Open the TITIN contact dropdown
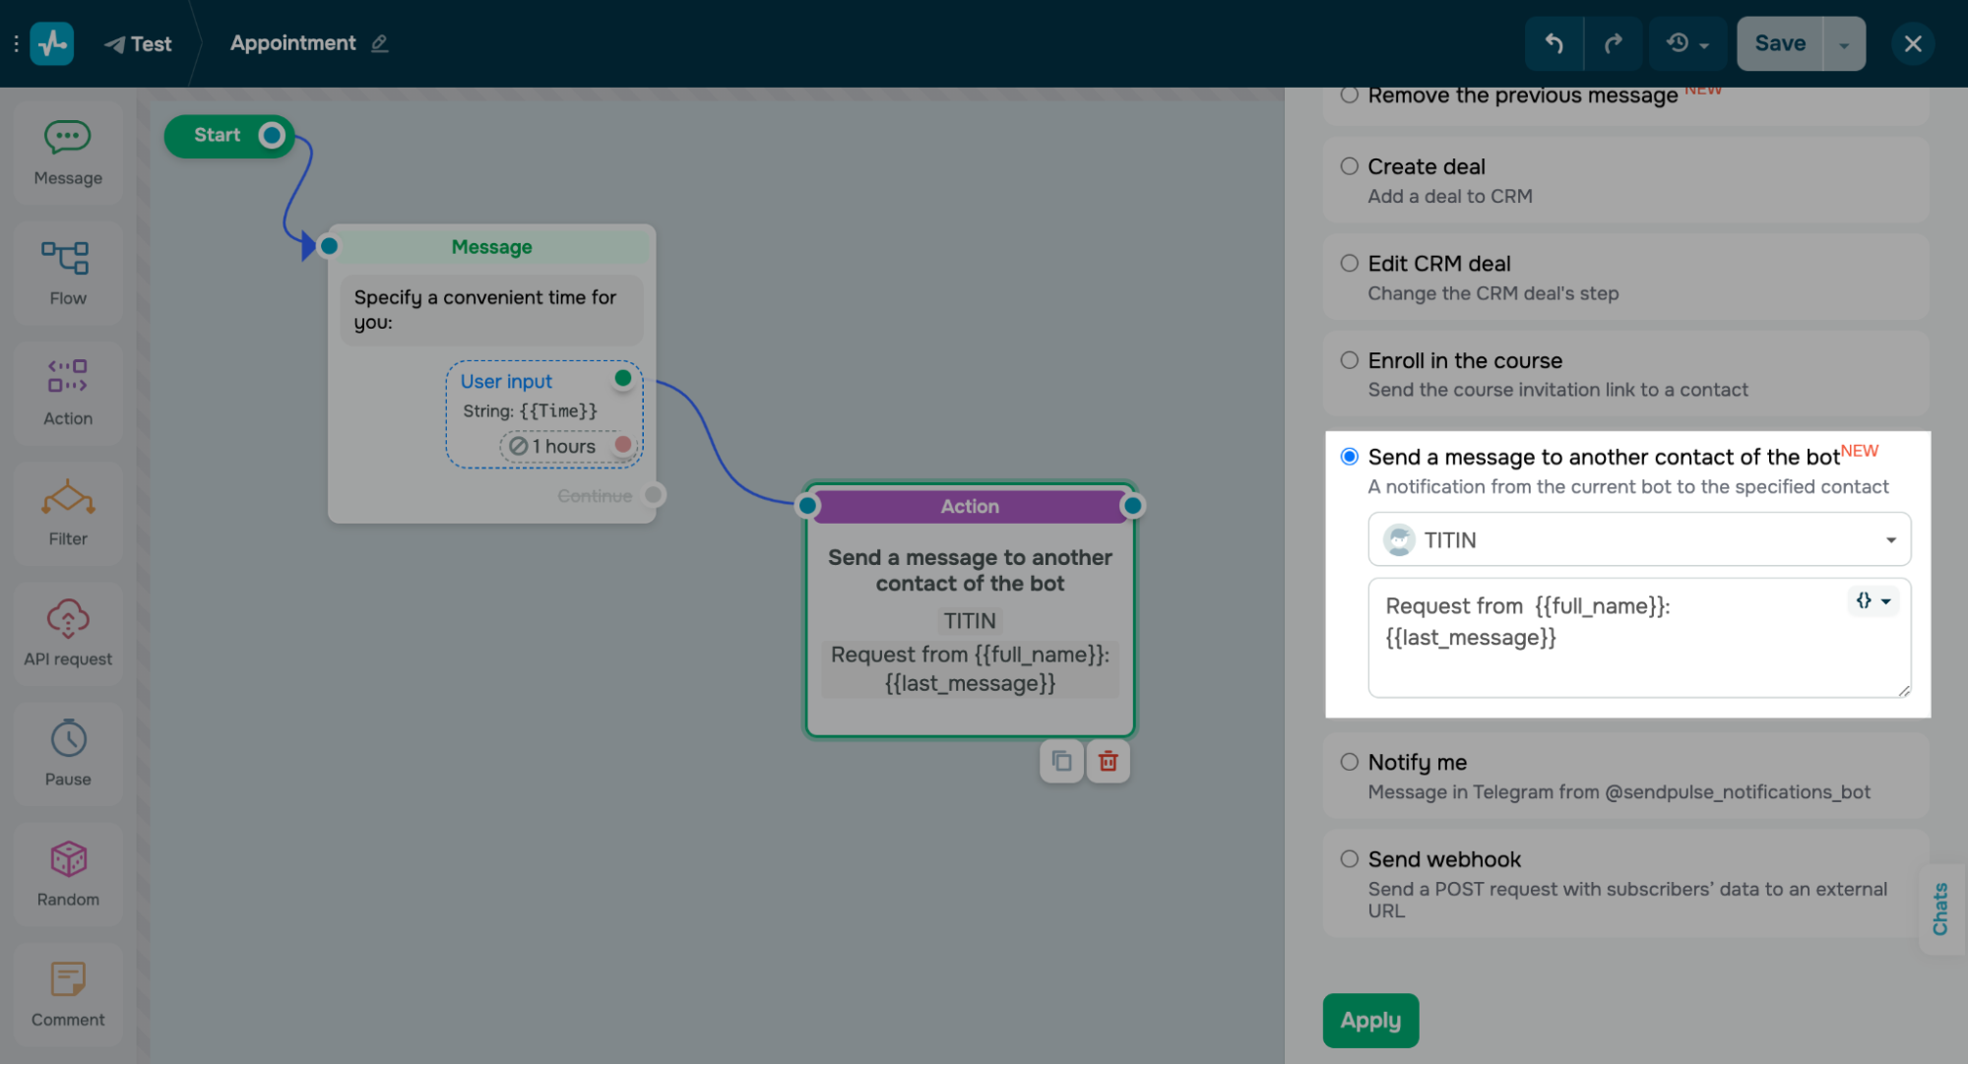1968x1065 pixels. 1638,539
